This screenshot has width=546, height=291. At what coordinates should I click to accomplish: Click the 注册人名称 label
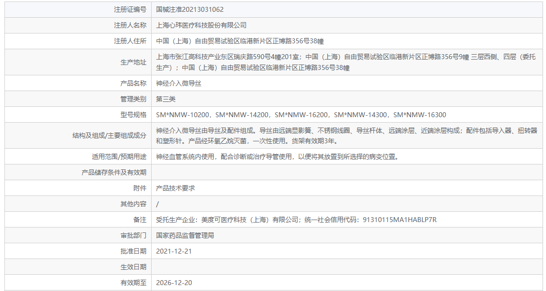(x=130, y=25)
